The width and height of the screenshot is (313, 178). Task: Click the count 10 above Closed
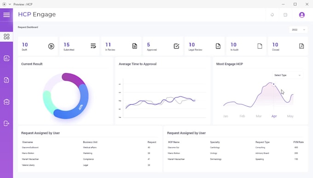coord(275,45)
